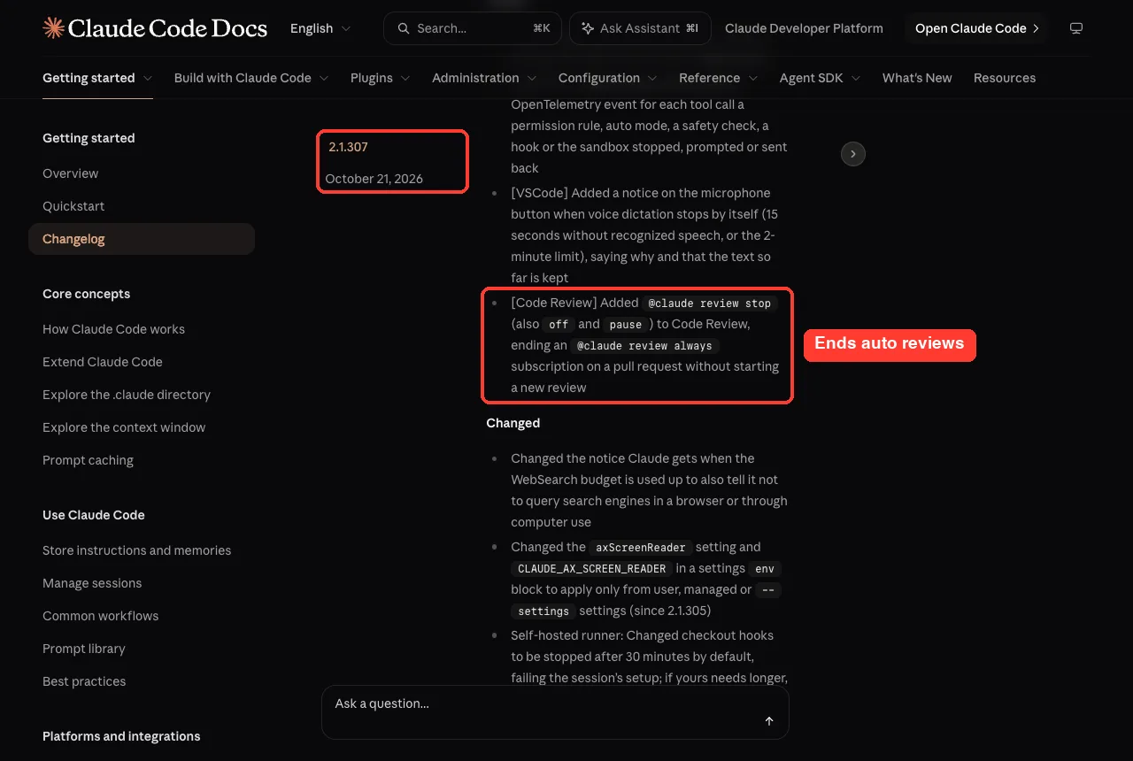Open the Overview page in sidebar
This screenshot has height=761, width=1133.
point(142,173)
